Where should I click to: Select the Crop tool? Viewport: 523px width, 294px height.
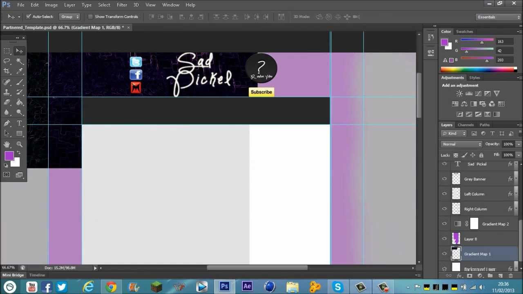(x=7, y=71)
